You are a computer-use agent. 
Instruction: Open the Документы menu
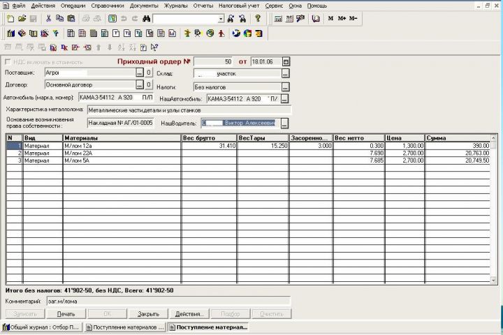click(x=144, y=6)
